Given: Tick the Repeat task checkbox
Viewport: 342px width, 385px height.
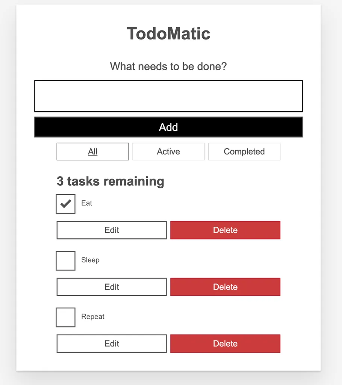Looking at the screenshot, I should [66, 317].
